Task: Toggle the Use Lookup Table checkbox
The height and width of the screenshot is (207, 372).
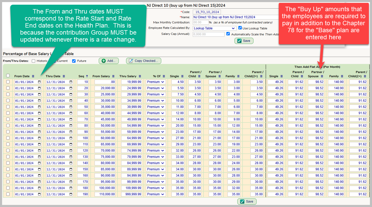Action: [x=240, y=28]
